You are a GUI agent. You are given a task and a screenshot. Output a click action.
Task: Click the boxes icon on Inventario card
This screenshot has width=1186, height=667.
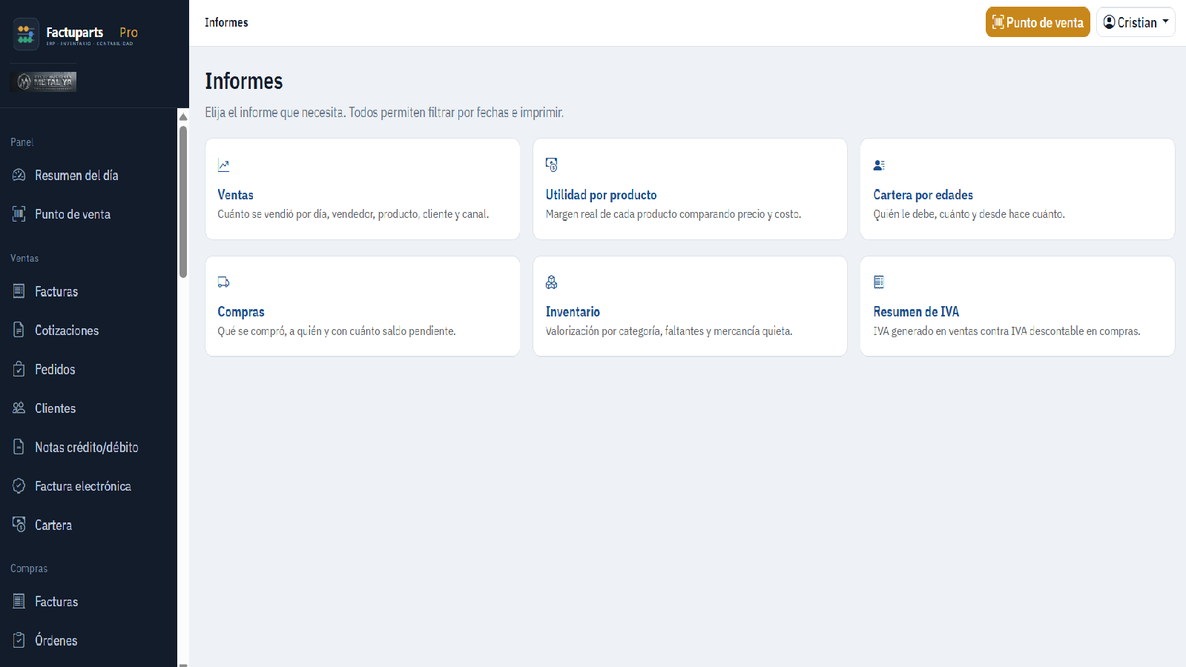coord(552,282)
